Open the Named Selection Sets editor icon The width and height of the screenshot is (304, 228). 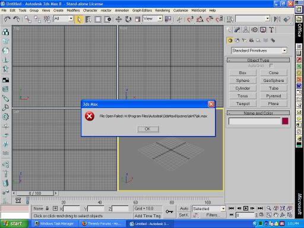[230, 19]
